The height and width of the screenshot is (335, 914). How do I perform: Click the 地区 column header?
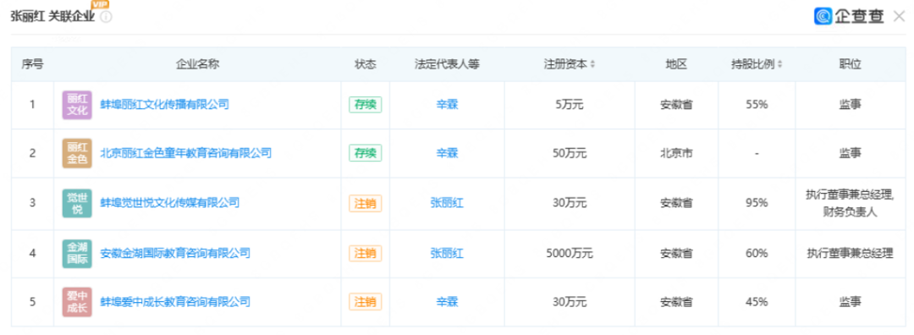point(676,64)
